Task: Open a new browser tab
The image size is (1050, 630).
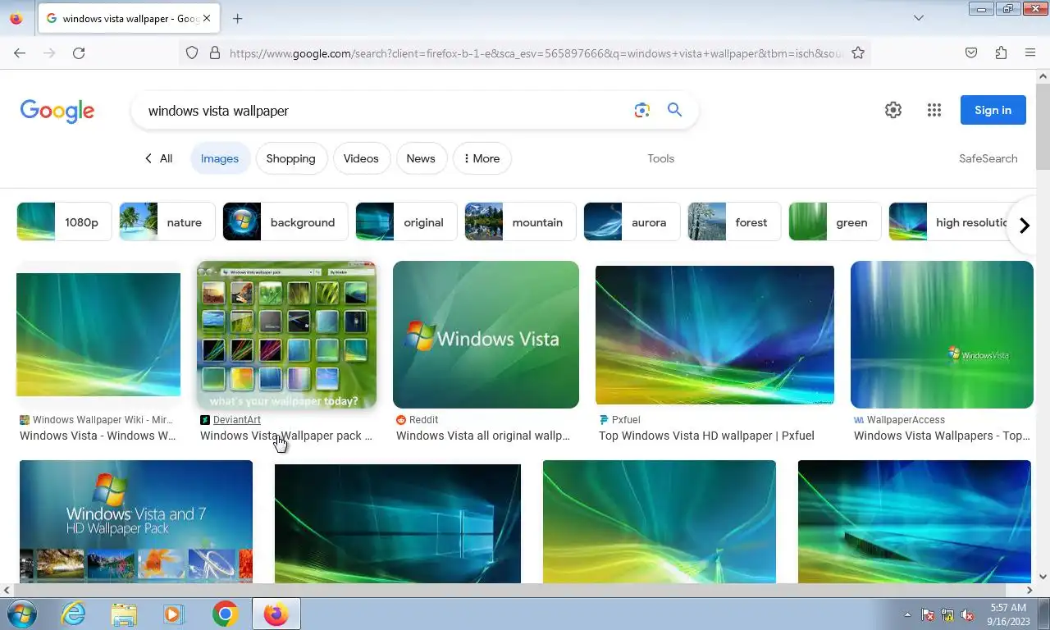Action: coord(237,18)
